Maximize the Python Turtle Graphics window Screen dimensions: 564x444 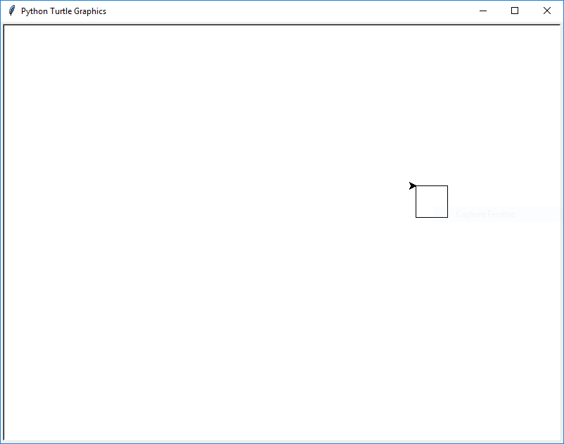(x=515, y=11)
